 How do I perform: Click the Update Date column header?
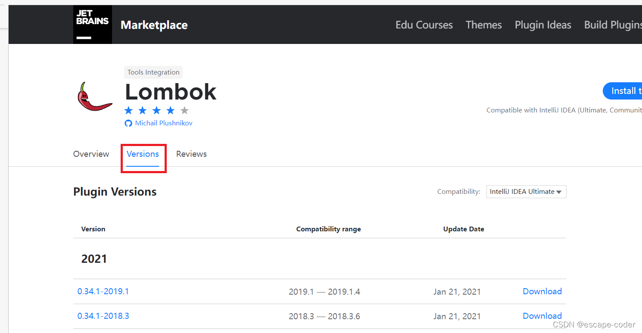click(464, 229)
